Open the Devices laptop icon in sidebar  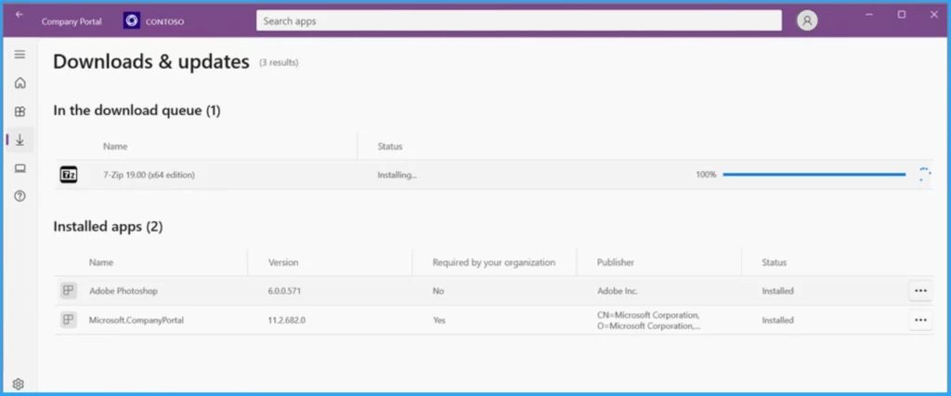tap(20, 169)
